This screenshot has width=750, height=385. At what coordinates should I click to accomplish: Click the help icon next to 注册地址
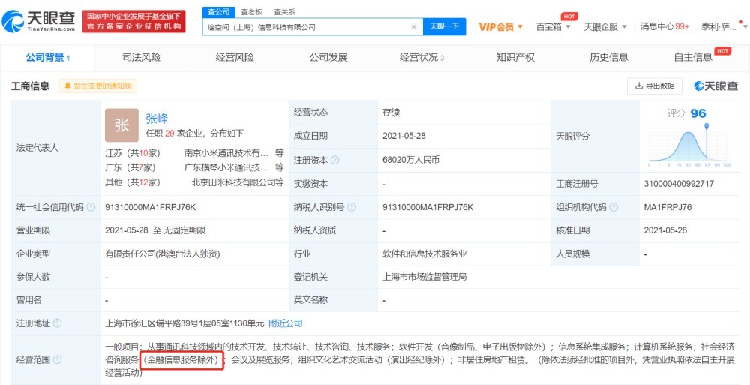(x=58, y=323)
